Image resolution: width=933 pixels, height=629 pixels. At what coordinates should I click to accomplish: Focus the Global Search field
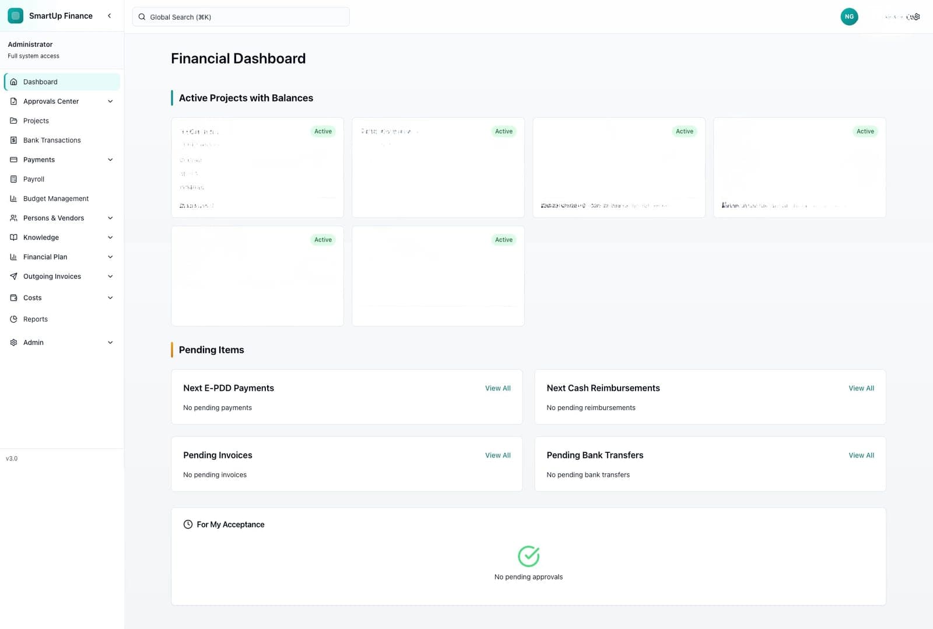[x=241, y=17]
